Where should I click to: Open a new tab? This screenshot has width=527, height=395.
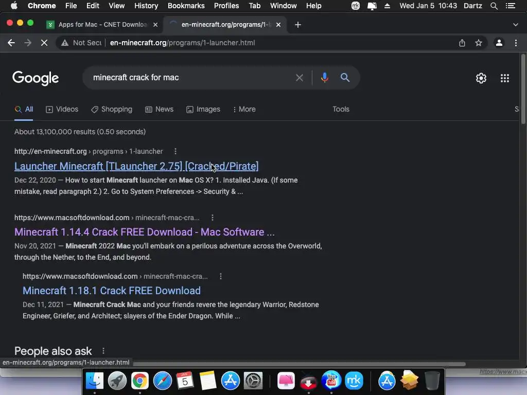point(298,25)
